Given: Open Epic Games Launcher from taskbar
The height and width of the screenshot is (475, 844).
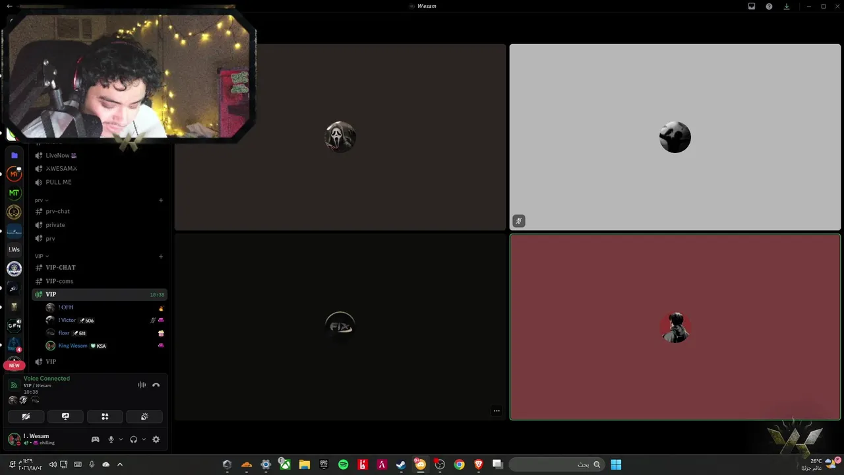Looking at the screenshot, I should [x=324, y=464].
